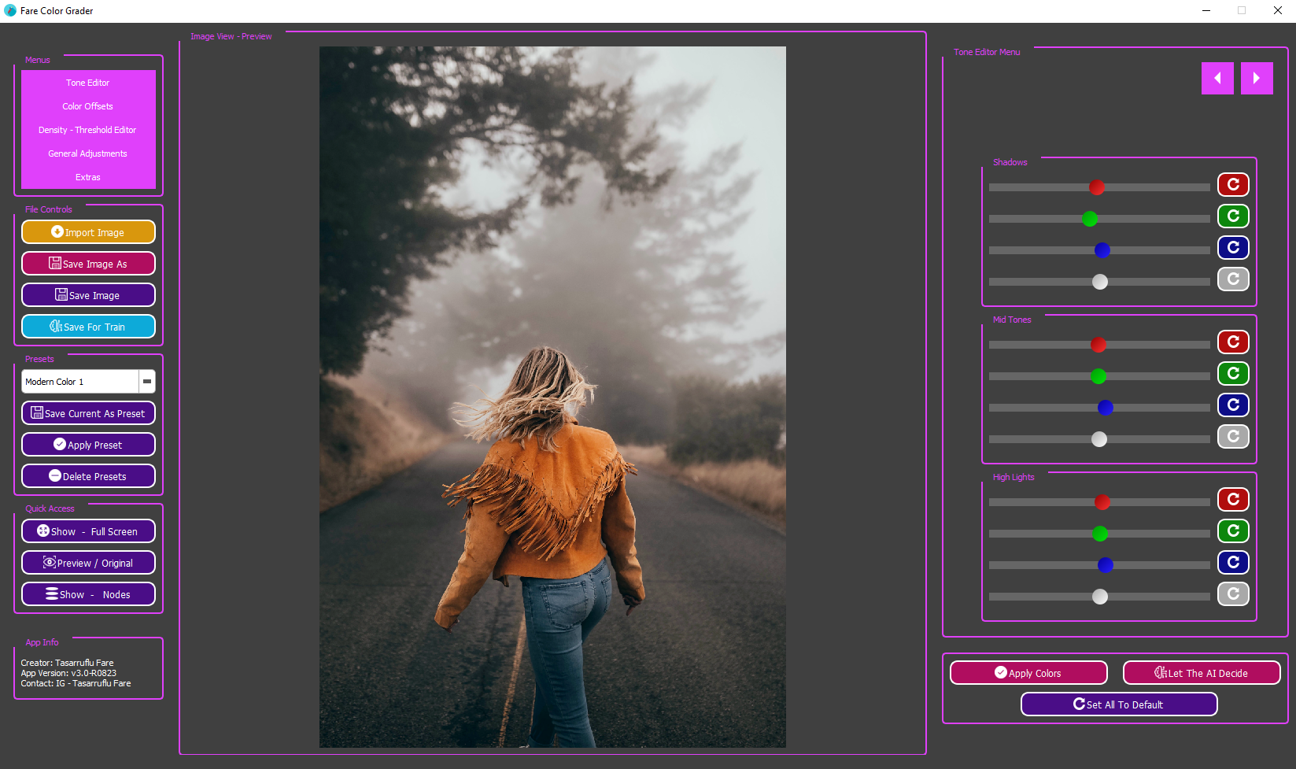1296x769 pixels.
Task: Reset the Shadows red channel slider
Action: 1233,185
